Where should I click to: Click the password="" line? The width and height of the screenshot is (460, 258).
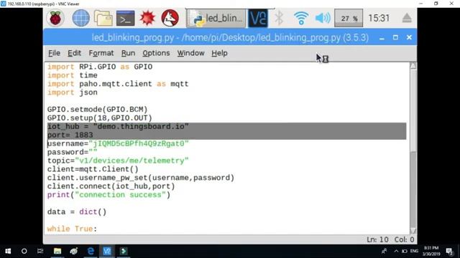[72, 152]
